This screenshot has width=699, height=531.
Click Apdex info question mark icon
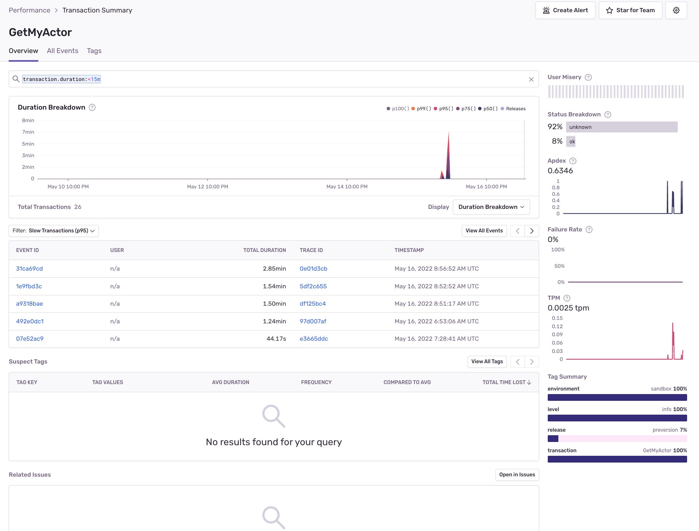pos(573,161)
